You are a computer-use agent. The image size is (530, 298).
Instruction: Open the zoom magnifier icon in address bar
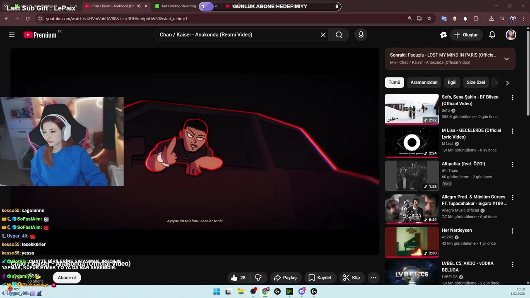point(410,19)
